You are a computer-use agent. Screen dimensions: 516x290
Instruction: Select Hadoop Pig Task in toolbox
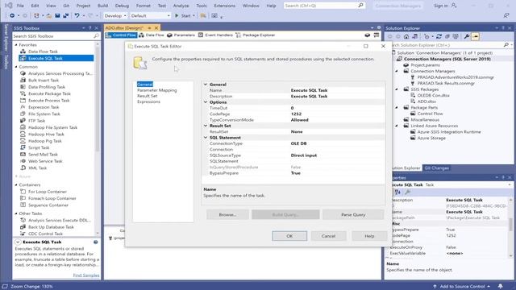45,141
